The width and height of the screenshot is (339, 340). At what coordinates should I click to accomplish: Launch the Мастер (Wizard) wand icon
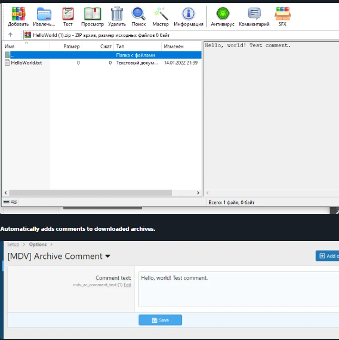click(161, 14)
